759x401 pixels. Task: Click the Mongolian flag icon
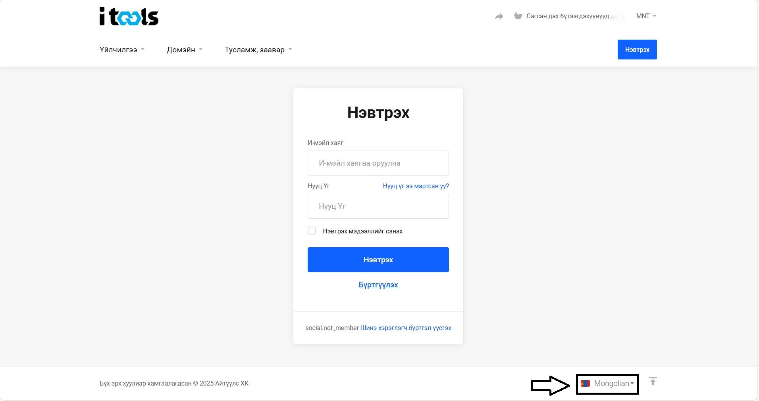[x=585, y=384]
